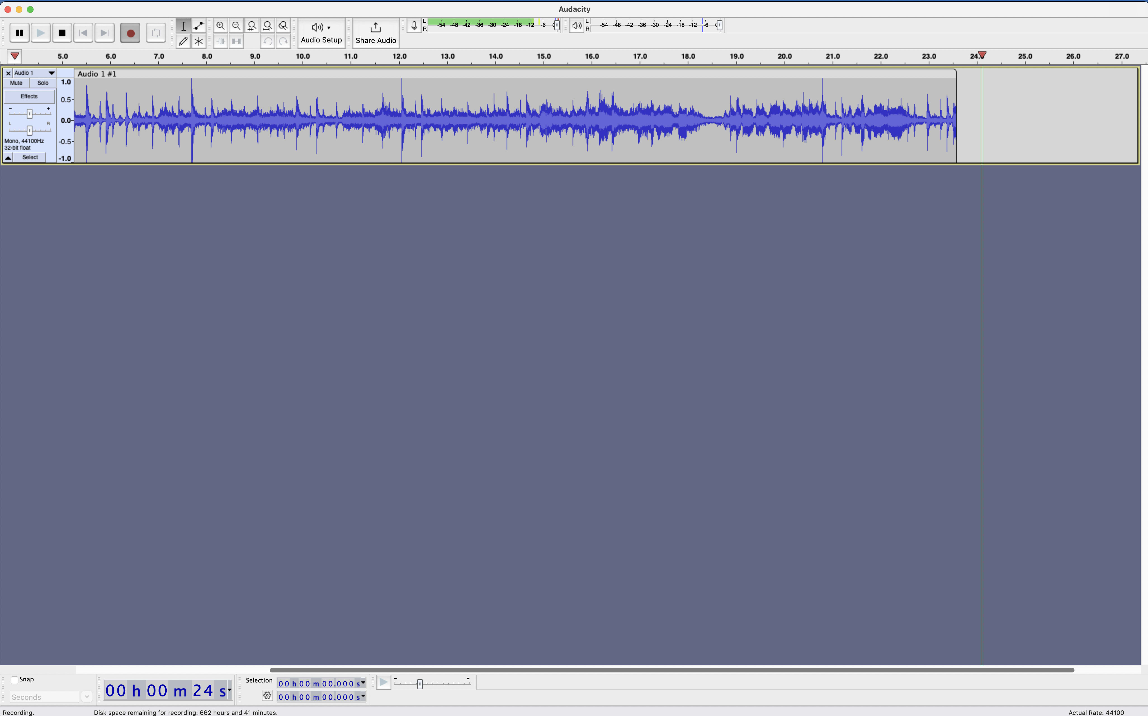This screenshot has height=716, width=1148.
Task: Open the track Effects panel
Action: pyautogui.click(x=29, y=97)
